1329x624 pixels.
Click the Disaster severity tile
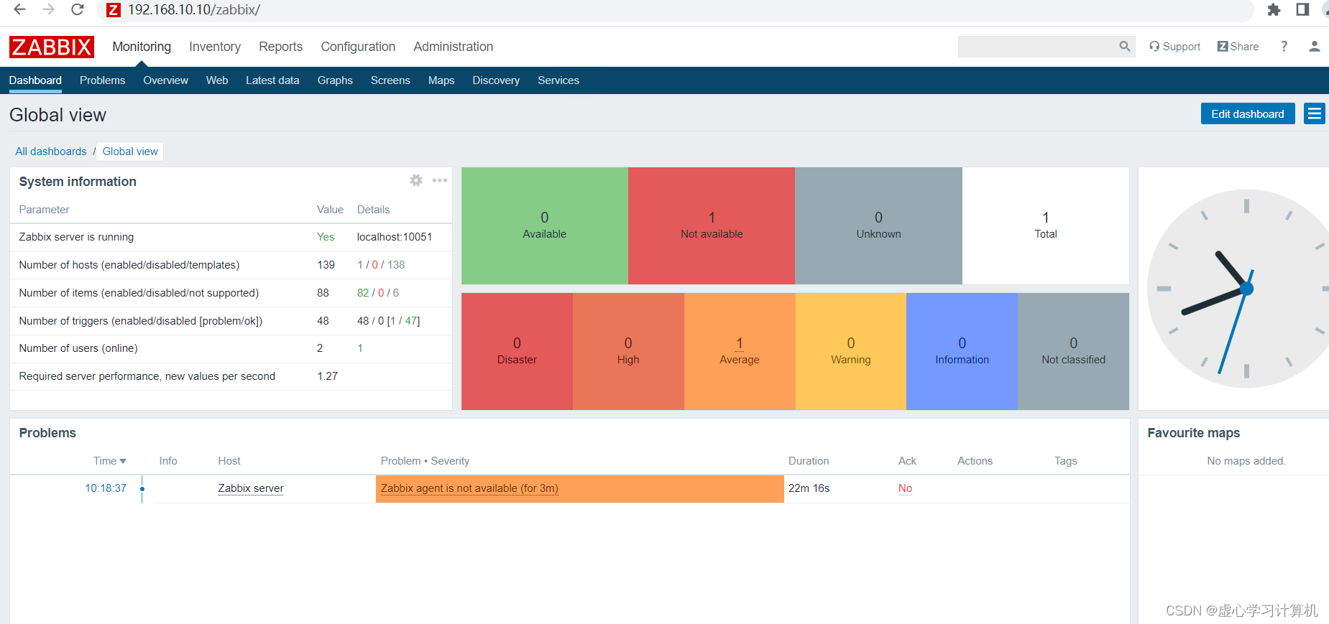(517, 351)
